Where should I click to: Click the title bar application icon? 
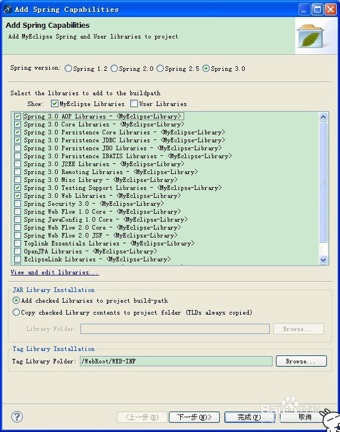pyautogui.click(x=7, y=9)
